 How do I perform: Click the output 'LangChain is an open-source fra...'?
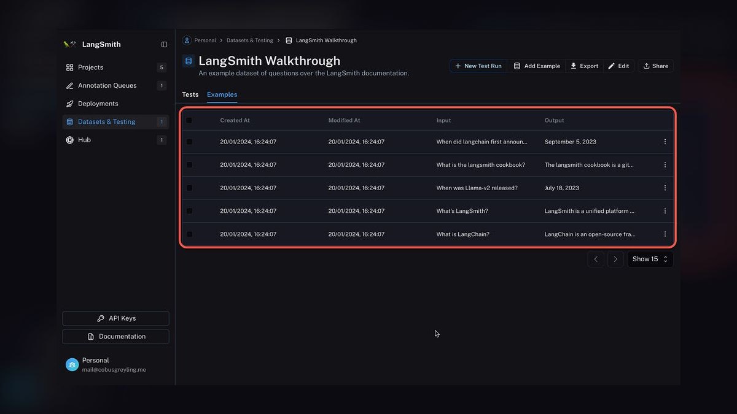tap(590, 234)
